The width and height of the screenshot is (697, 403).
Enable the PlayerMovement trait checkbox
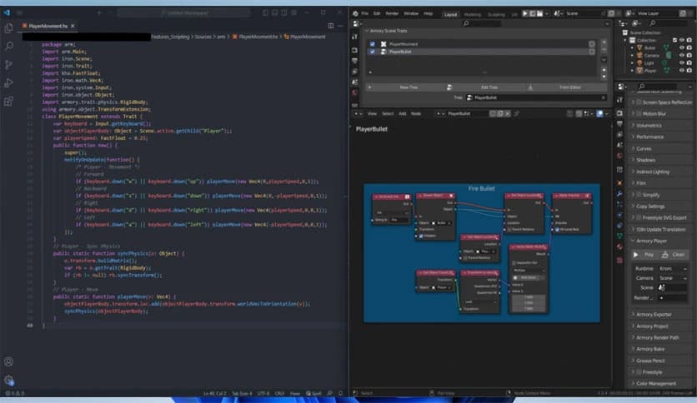373,44
